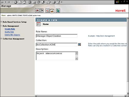Click the Role Management label
129x97 pixels.
pos(11,26)
